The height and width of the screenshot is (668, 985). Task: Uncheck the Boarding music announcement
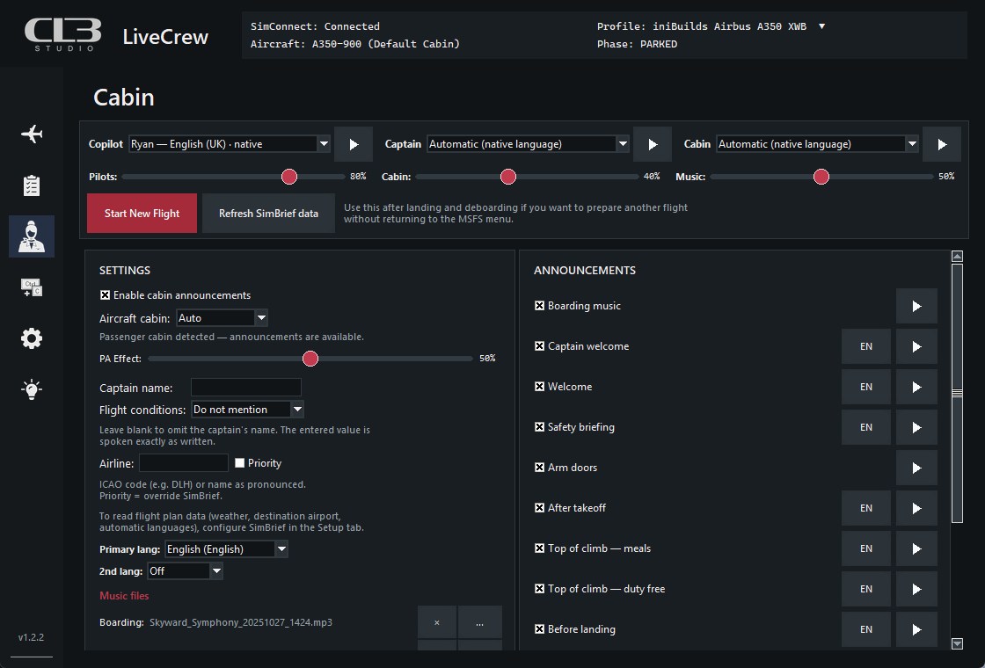tap(539, 306)
